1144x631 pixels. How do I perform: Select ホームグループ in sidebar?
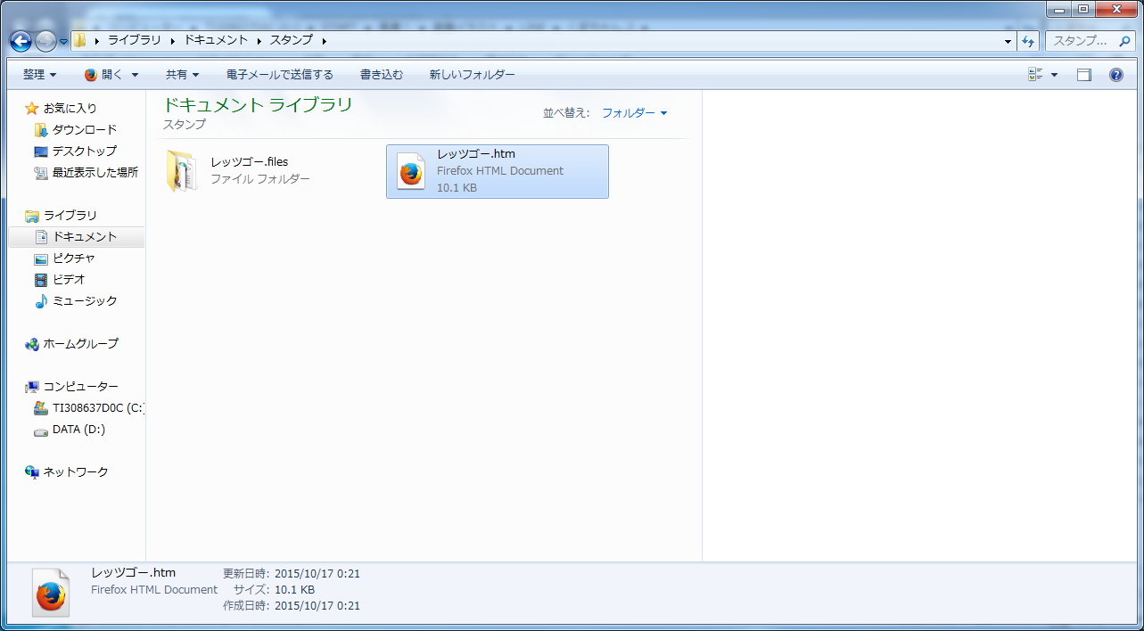point(81,343)
